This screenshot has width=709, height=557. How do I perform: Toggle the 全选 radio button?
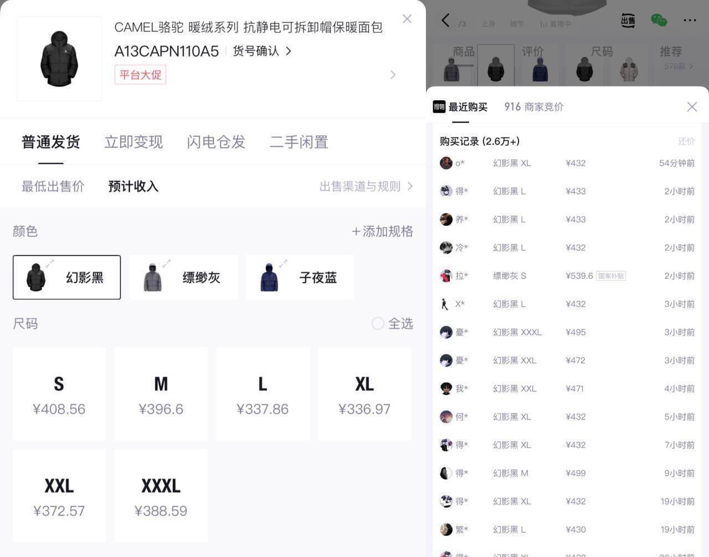(x=378, y=324)
